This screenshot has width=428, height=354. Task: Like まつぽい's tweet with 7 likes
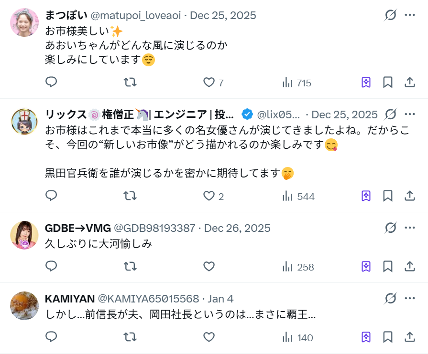point(209,83)
